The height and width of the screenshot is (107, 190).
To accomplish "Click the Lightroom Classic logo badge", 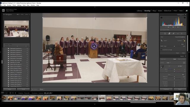I will pos(3,10).
